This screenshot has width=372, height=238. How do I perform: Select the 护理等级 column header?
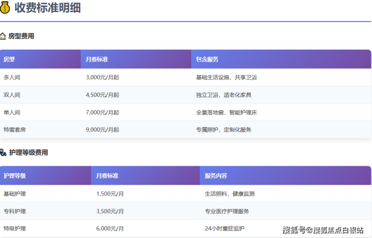[15, 176]
